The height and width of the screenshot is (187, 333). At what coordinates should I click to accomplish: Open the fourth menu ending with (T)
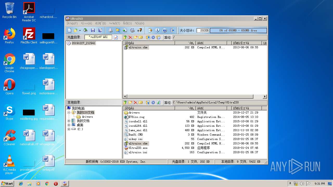click(114, 23)
